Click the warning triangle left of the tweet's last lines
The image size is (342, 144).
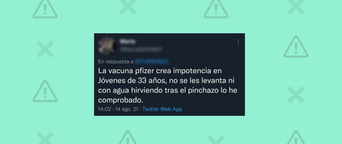coord(45,91)
